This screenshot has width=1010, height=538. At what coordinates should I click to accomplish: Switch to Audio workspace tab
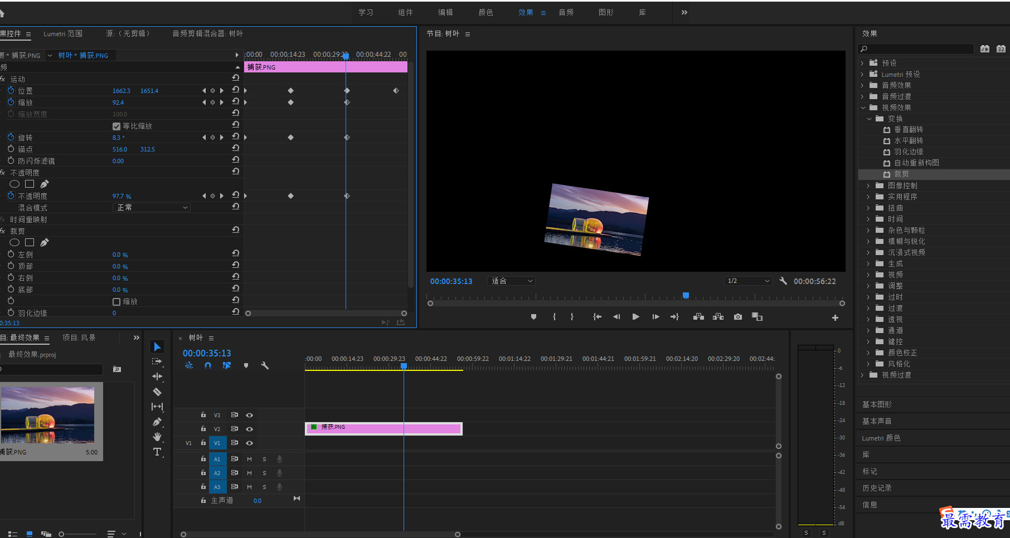pos(566,12)
